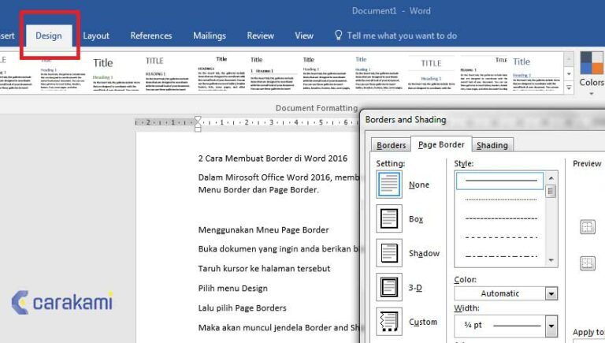Viewport: 605px width, 343px height.
Task: Select the 3-D border setting icon
Action: tap(389, 287)
